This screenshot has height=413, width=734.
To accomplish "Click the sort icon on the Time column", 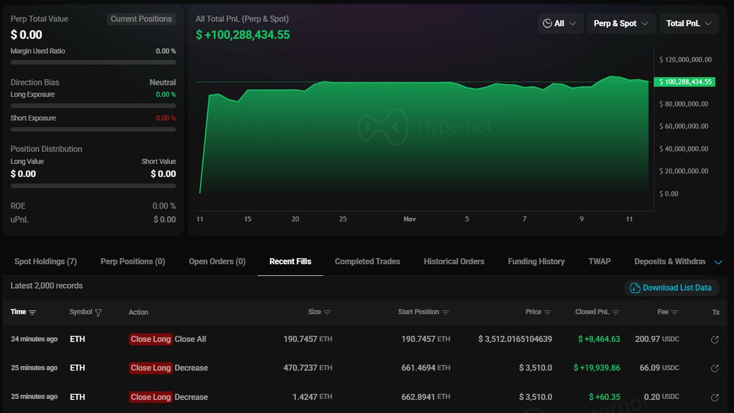I will point(34,312).
